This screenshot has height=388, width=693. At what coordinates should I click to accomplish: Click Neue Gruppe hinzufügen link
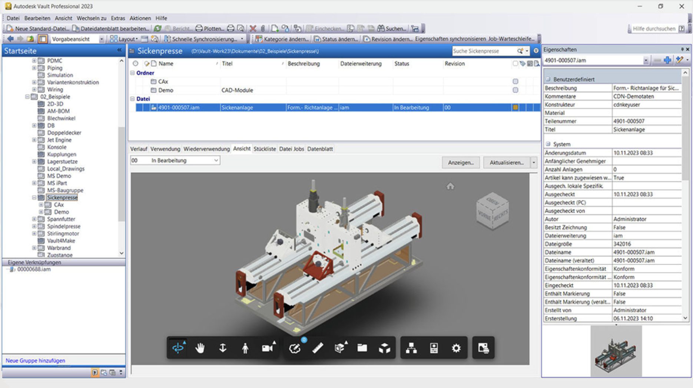coord(35,361)
